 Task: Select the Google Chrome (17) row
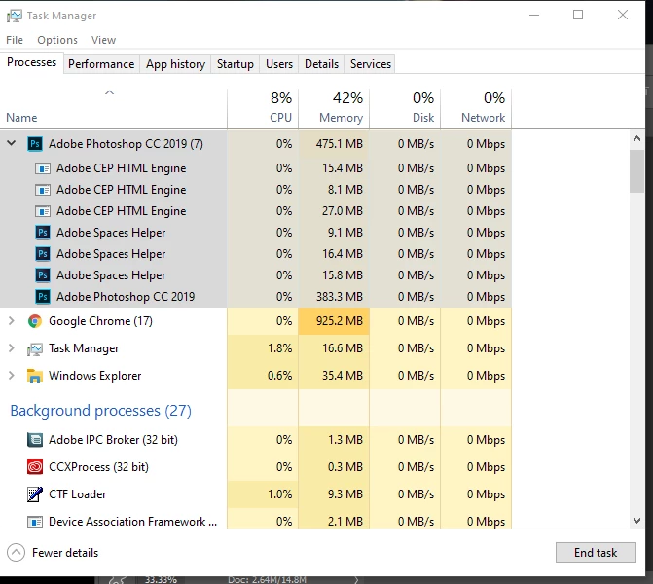(256, 321)
